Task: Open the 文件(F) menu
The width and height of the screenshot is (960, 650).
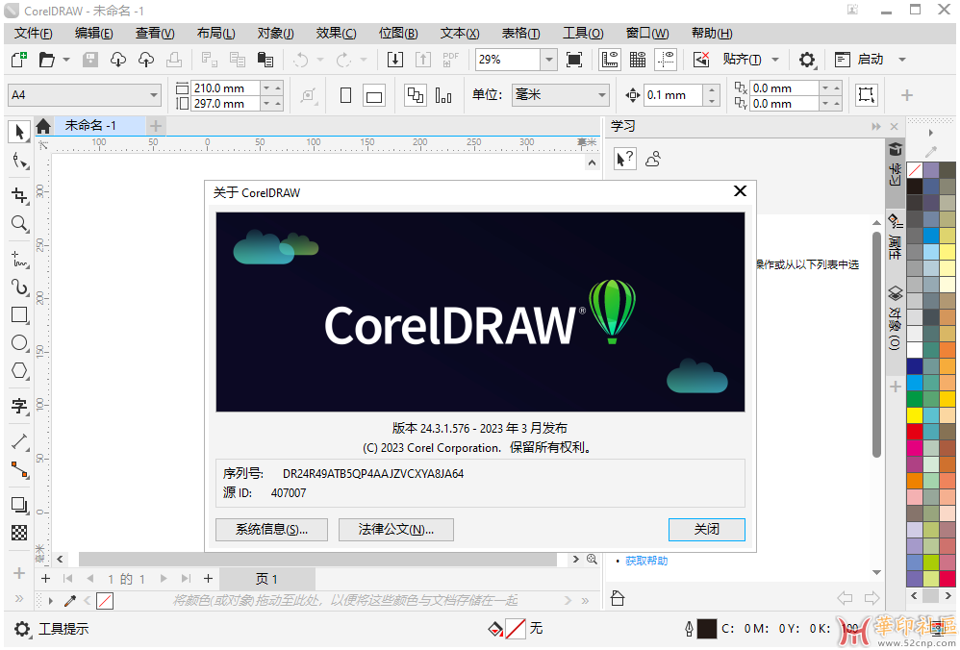Action: click(33, 33)
